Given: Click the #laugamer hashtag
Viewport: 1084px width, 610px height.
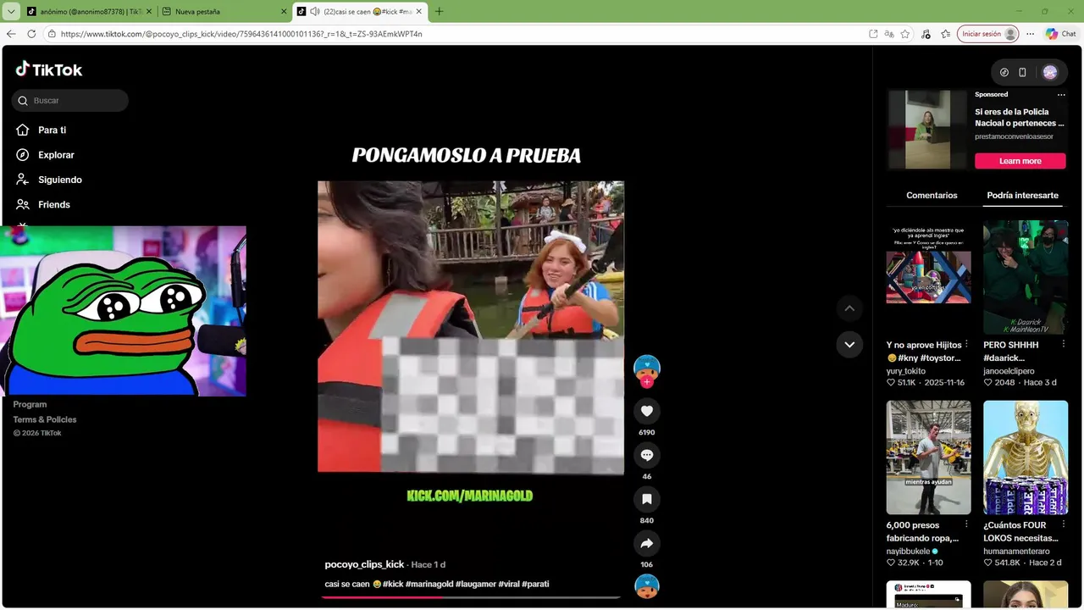Looking at the screenshot, I should 475,584.
